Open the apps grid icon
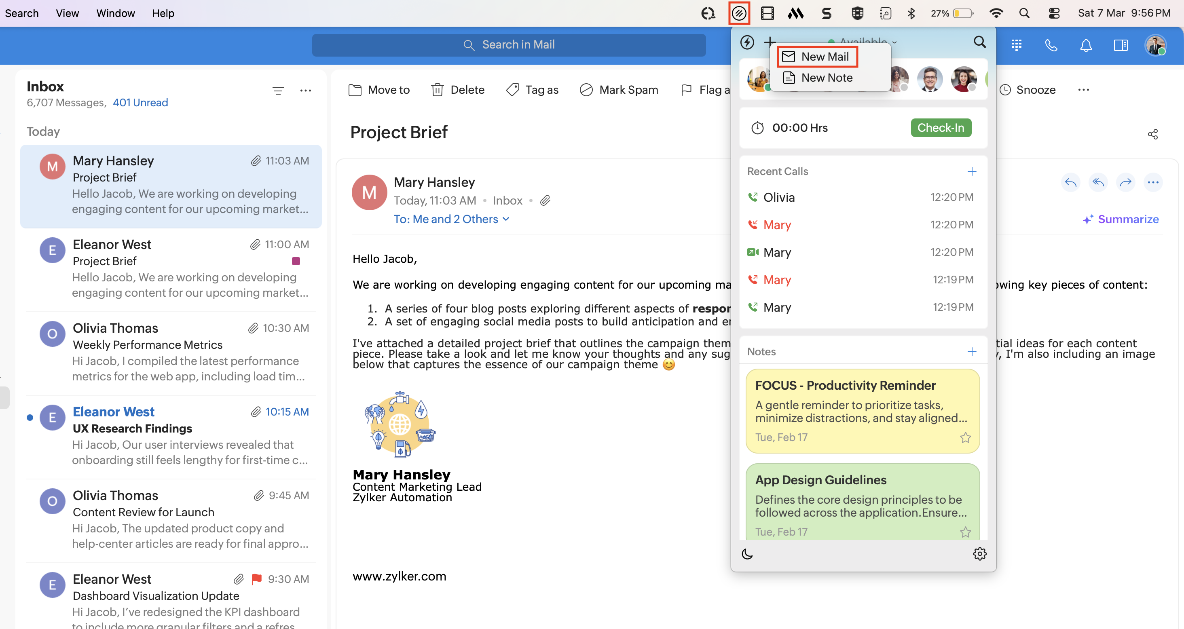Image resolution: width=1184 pixels, height=629 pixels. tap(1016, 45)
